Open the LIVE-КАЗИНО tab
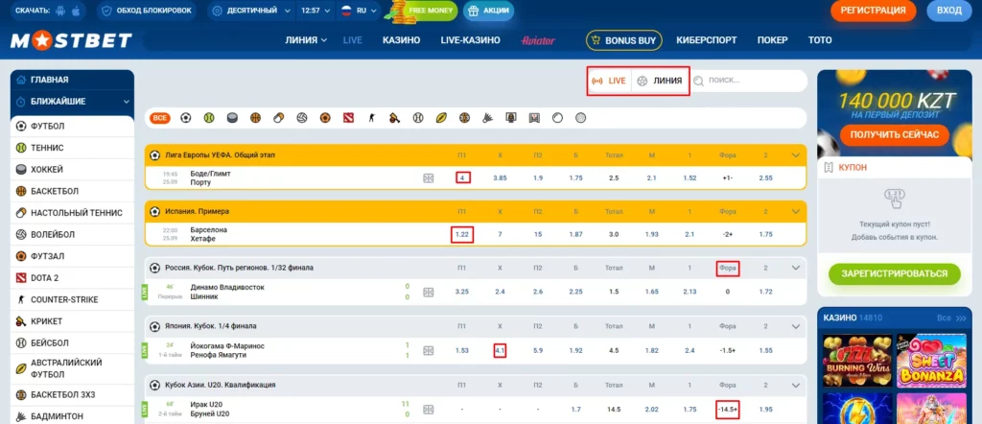 click(x=470, y=40)
